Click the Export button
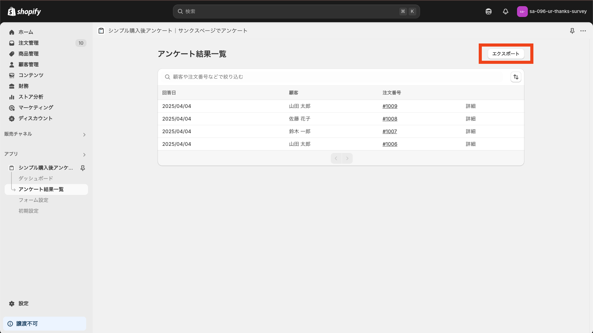 click(x=506, y=54)
